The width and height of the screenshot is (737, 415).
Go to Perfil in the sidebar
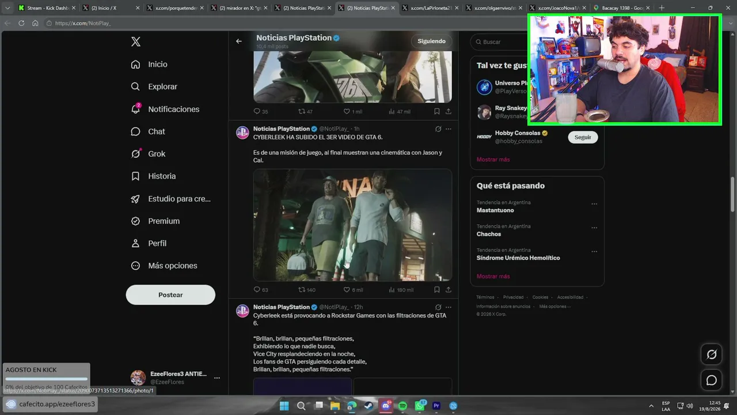149,243
